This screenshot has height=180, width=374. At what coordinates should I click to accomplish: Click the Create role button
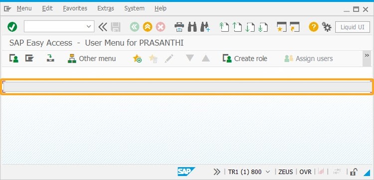245,59
